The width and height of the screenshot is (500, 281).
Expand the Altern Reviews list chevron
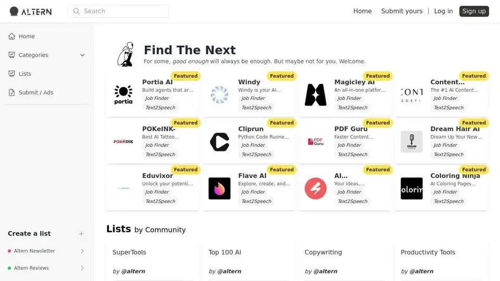click(x=82, y=268)
